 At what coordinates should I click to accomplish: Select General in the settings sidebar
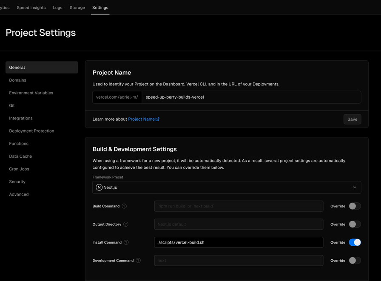pos(42,67)
